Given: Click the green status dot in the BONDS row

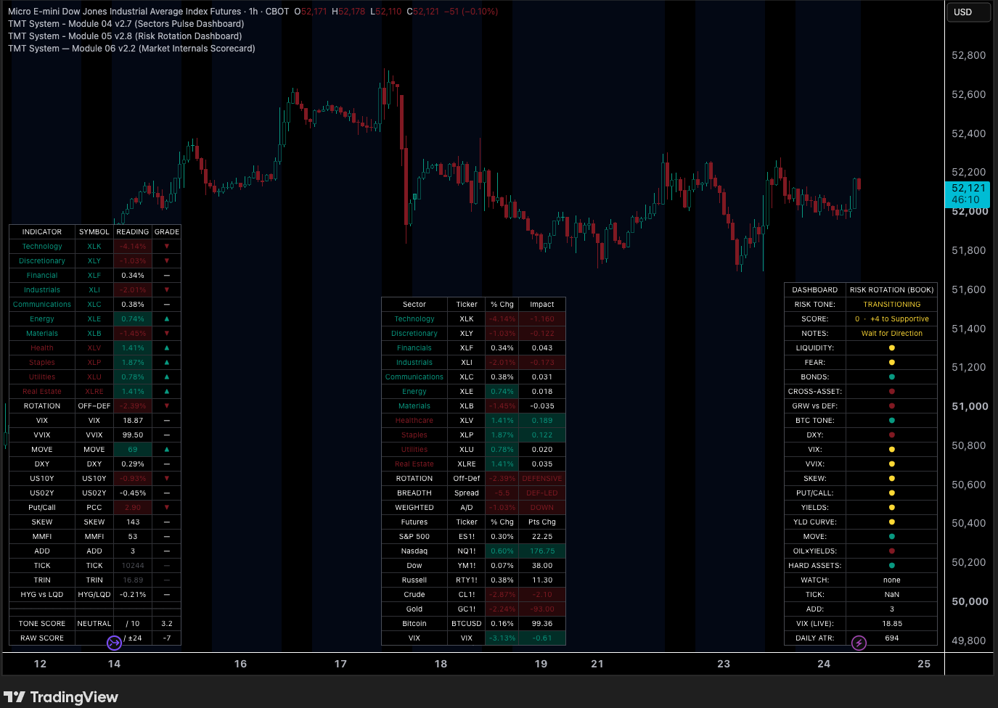Looking at the screenshot, I should click(x=892, y=377).
